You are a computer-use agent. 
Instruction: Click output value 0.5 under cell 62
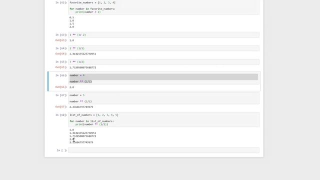coord(71,17)
